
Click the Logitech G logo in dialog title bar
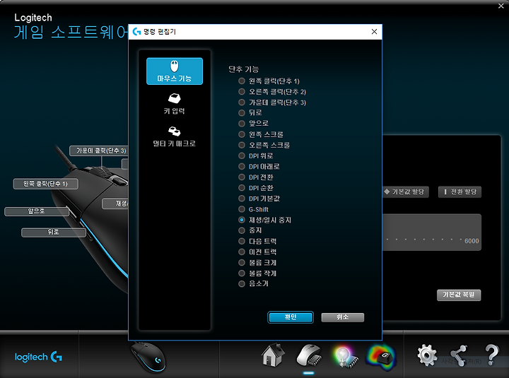click(137, 32)
